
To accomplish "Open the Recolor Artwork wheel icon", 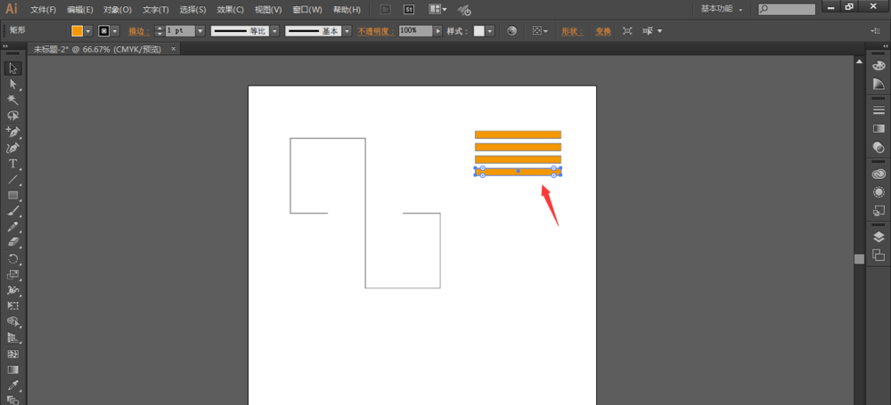I will pyautogui.click(x=512, y=30).
